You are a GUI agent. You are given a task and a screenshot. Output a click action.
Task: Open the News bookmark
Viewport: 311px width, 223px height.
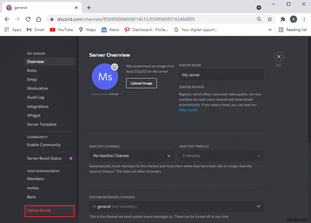click(110, 30)
